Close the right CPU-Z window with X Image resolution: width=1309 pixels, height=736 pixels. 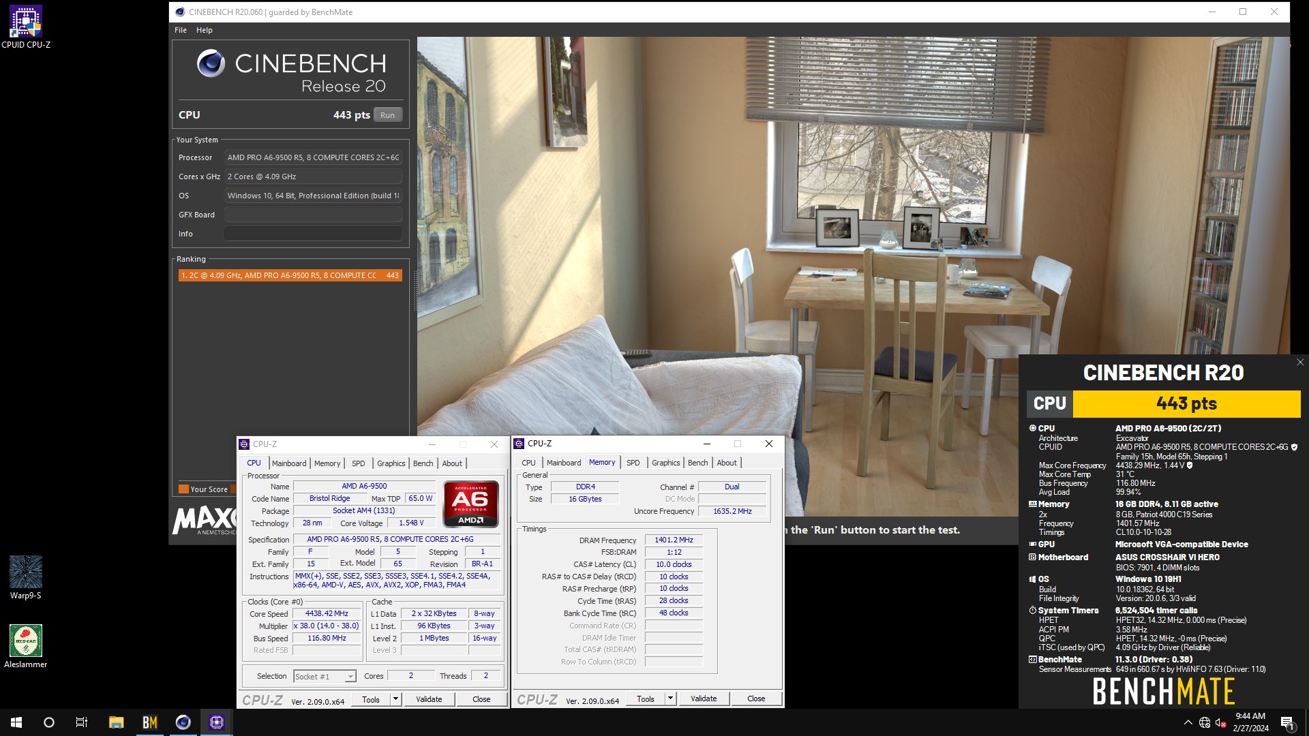click(x=769, y=444)
